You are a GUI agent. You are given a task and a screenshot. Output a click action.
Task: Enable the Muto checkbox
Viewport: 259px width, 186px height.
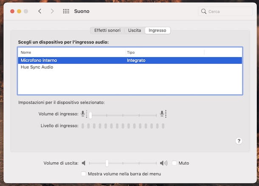pyautogui.click(x=174, y=163)
